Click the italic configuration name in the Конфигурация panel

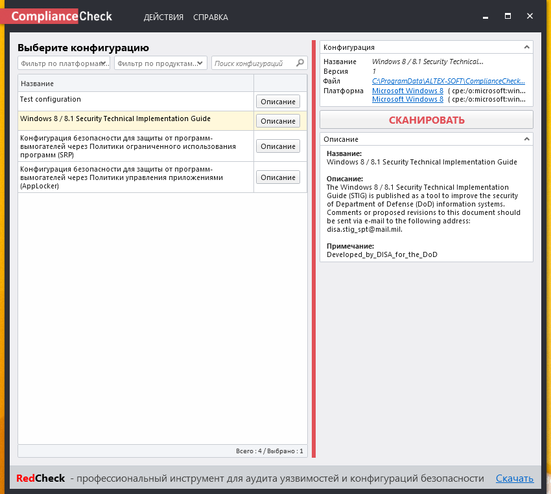click(x=428, y=62)
